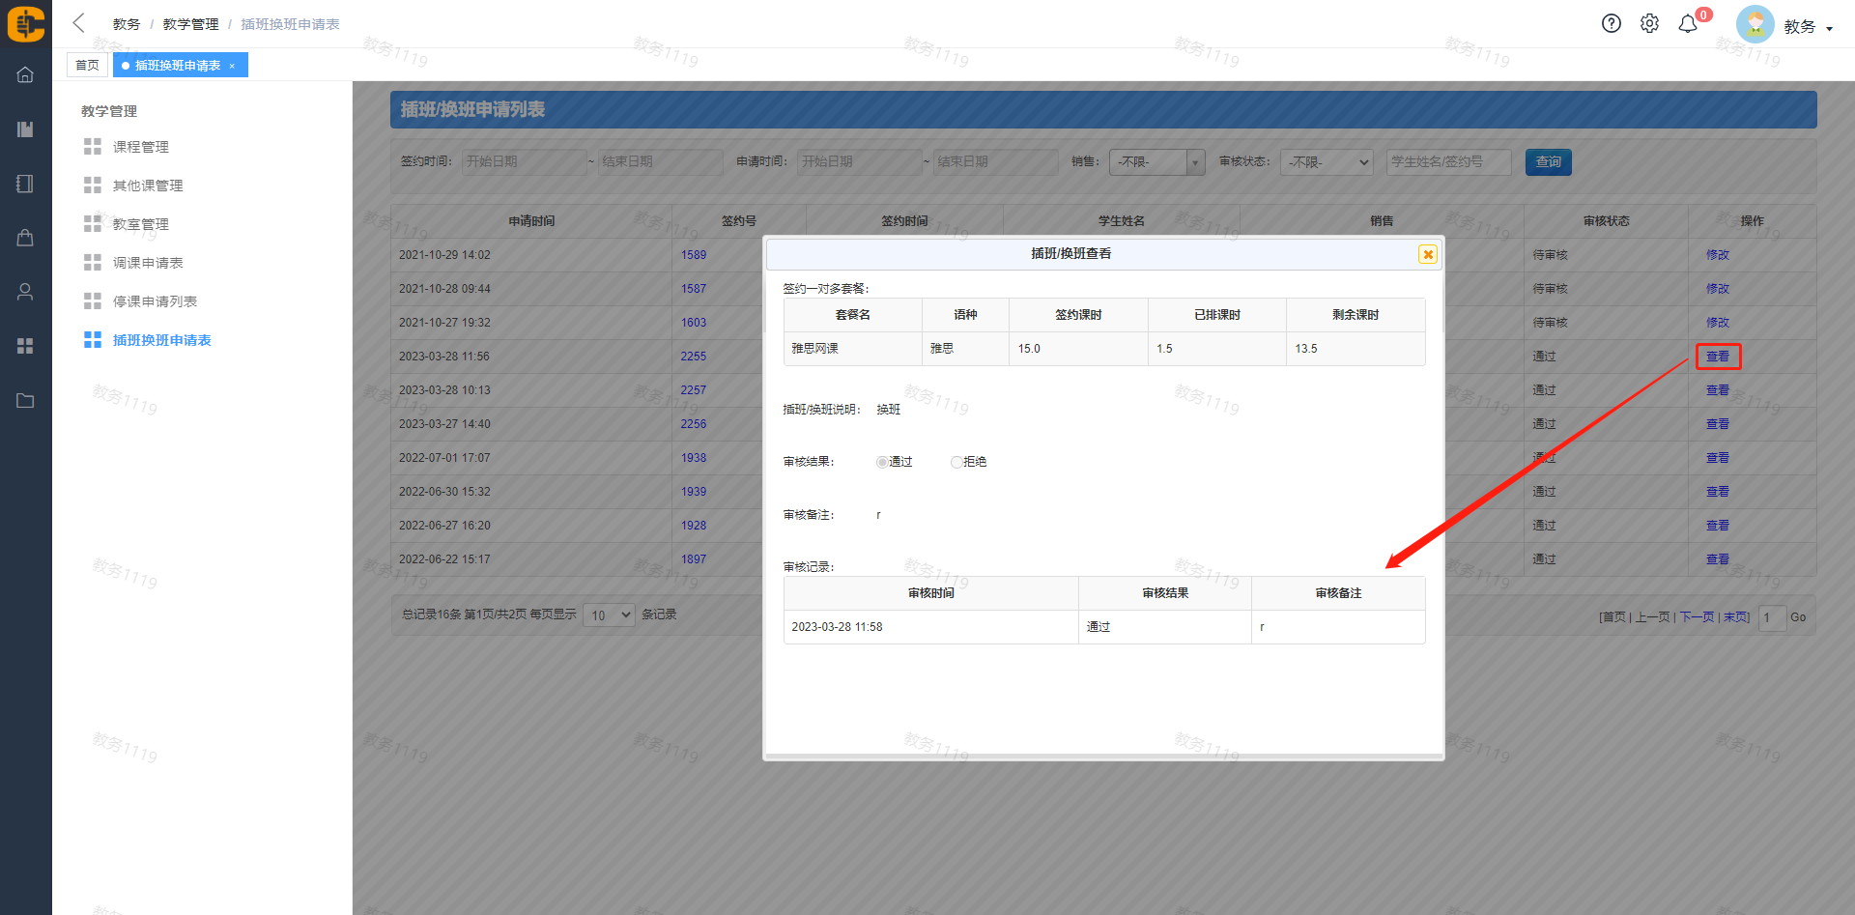The image size is (1855, 915).
Task: Select the 拒绝 radio button
Action: coord(956,462)
